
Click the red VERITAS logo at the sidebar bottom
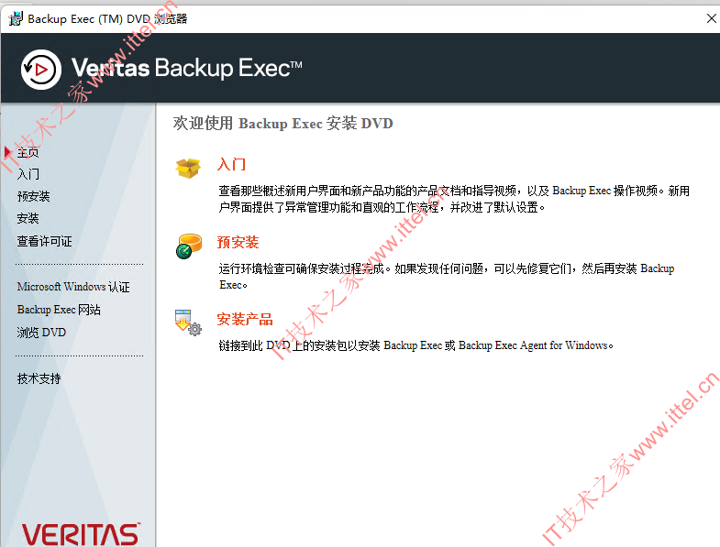coord(81,534)
